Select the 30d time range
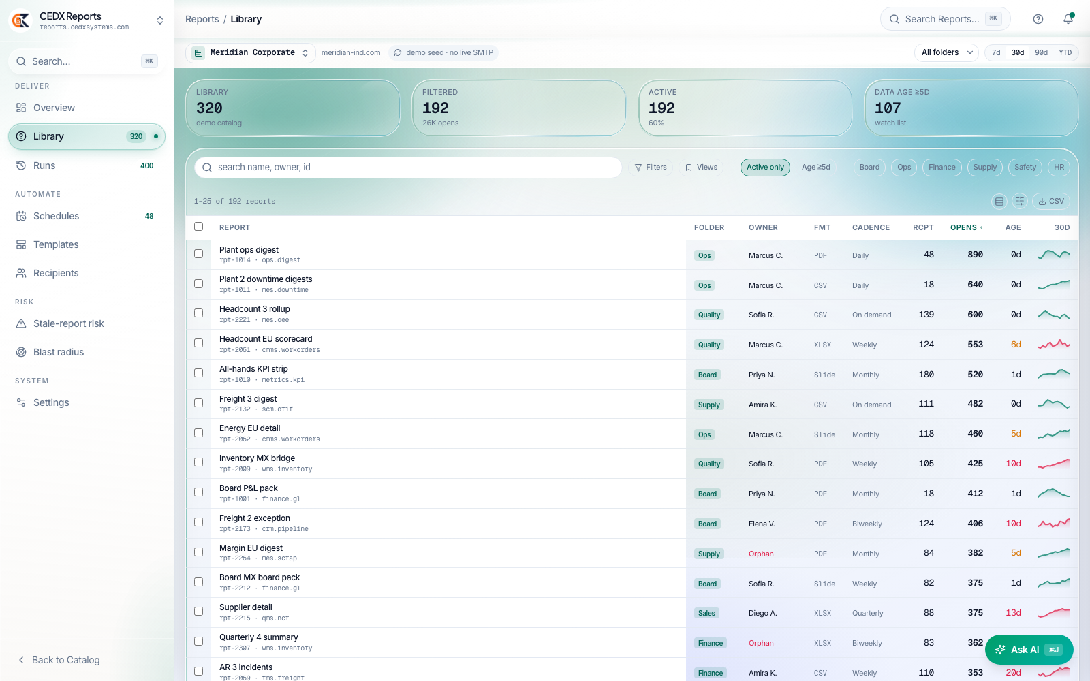 tap(1018, 52)
